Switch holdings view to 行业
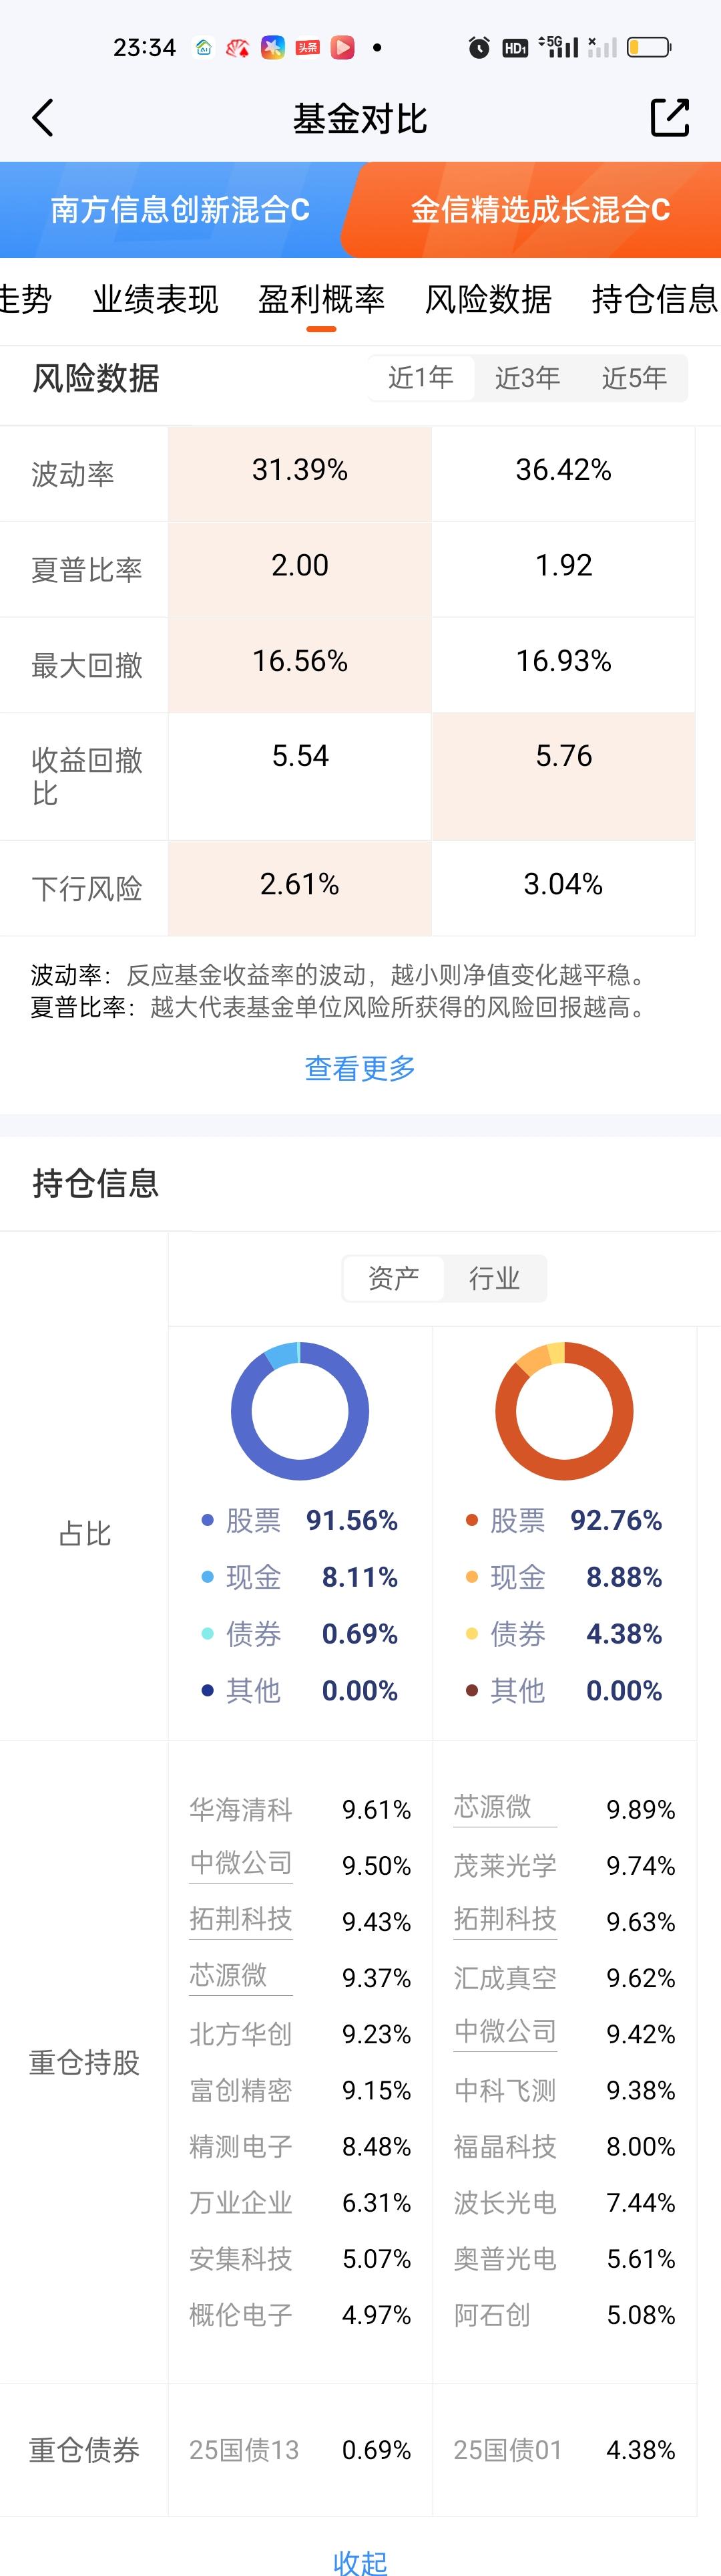721x2576 pixels. click(494, 1278)
